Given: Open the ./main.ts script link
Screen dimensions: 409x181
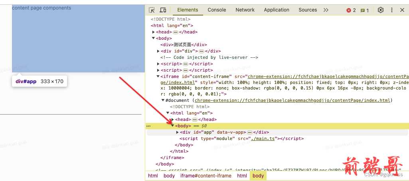Looking at the screenshot, I should (x=263, y=138).
